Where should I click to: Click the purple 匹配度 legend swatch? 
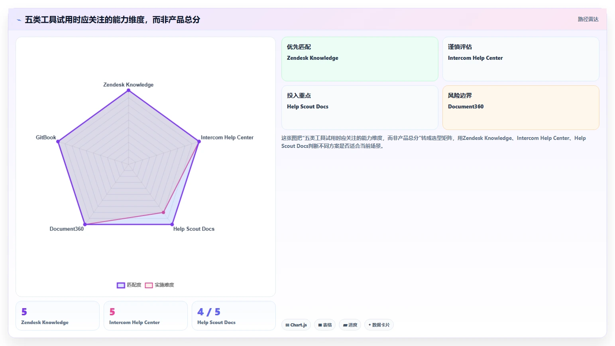pos(121,285)
